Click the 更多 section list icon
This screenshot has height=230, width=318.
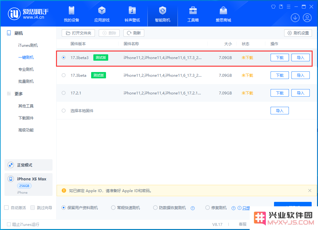(x=9, y=94)
